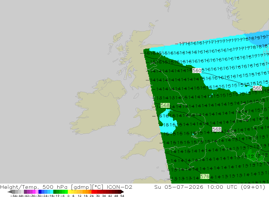Click the 576 contour height label
269x197 pixels.
click(x=205, y=176)
